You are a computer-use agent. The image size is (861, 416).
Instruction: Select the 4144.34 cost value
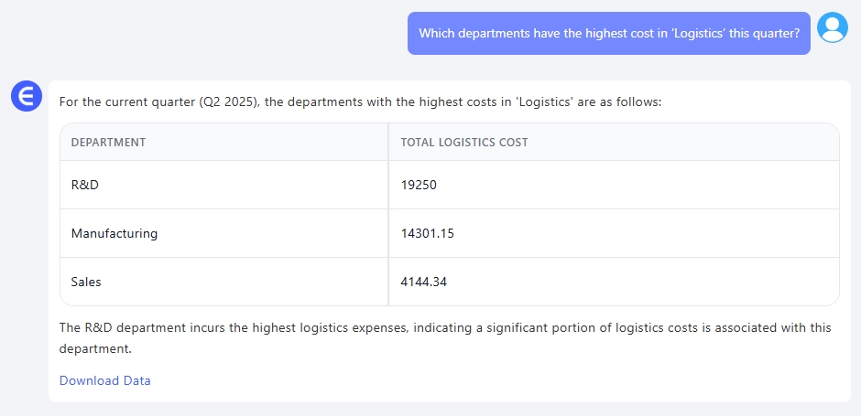[424, 282]
